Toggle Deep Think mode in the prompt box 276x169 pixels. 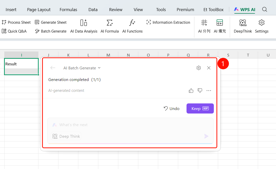66,136
